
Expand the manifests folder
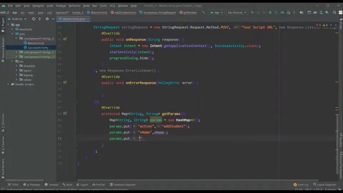click(12, 29)
